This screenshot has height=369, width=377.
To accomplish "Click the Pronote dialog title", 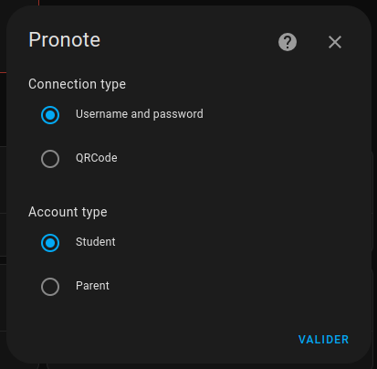I will tap(65, 39).
